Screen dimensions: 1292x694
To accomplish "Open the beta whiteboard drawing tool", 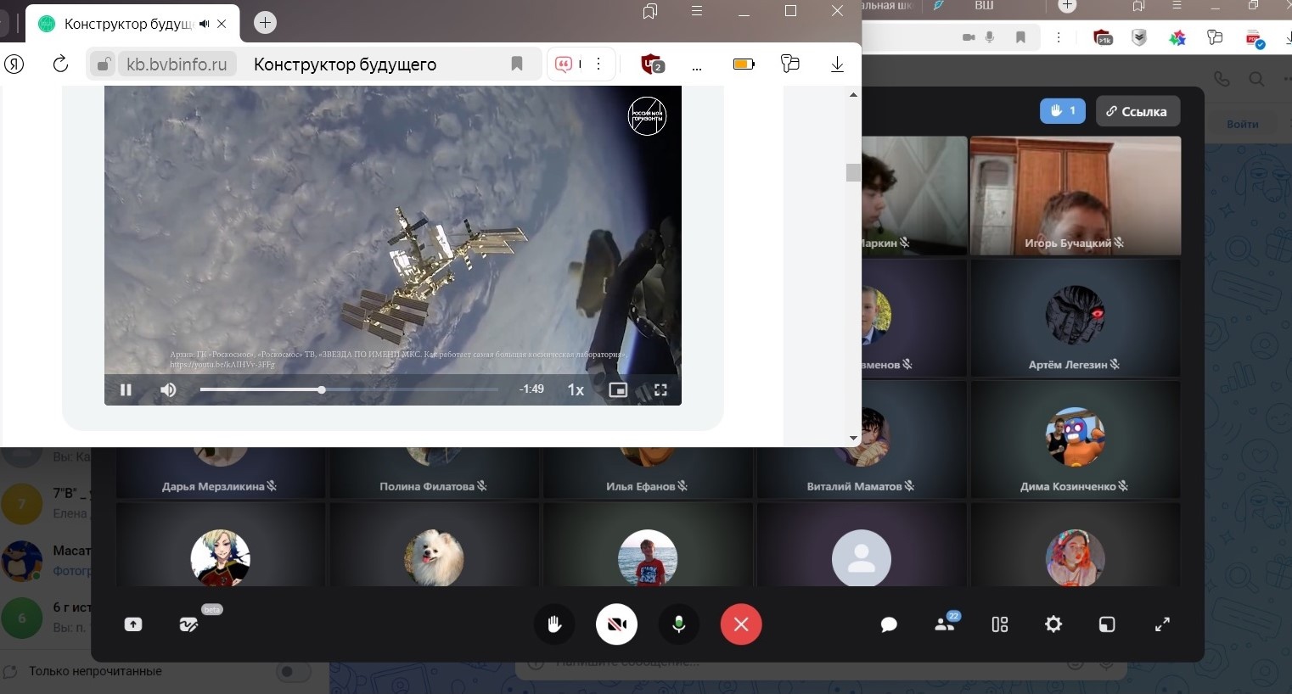I will coord(188,624).
